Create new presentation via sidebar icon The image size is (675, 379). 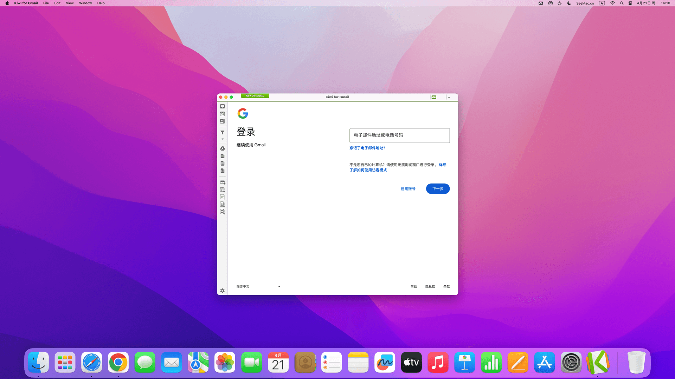pyautogui.click(x=223, y=212)
